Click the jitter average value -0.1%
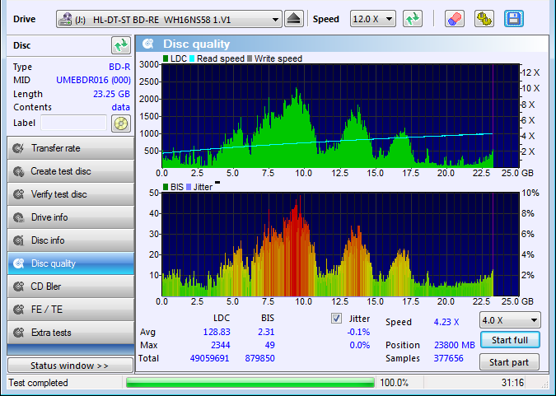This screenshot has width=556, height=396. click(358, 332)
